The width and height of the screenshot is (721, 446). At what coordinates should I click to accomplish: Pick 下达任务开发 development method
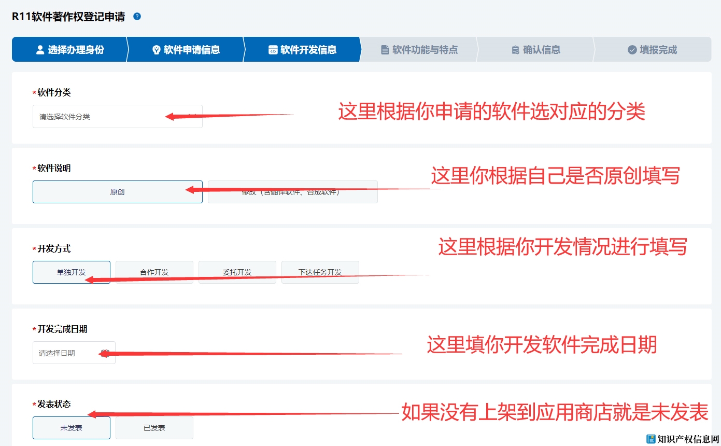(x=320, y=272)
